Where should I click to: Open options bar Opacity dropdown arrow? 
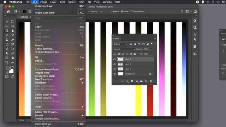click(x=106, y=11)
